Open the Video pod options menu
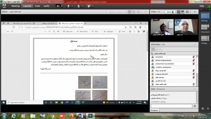 click(196, 12)
